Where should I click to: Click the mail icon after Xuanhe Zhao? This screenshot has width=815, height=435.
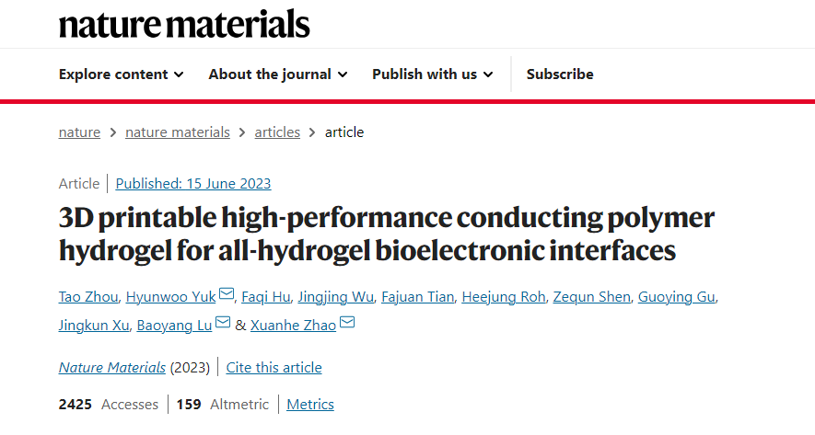tap(347, 325)
